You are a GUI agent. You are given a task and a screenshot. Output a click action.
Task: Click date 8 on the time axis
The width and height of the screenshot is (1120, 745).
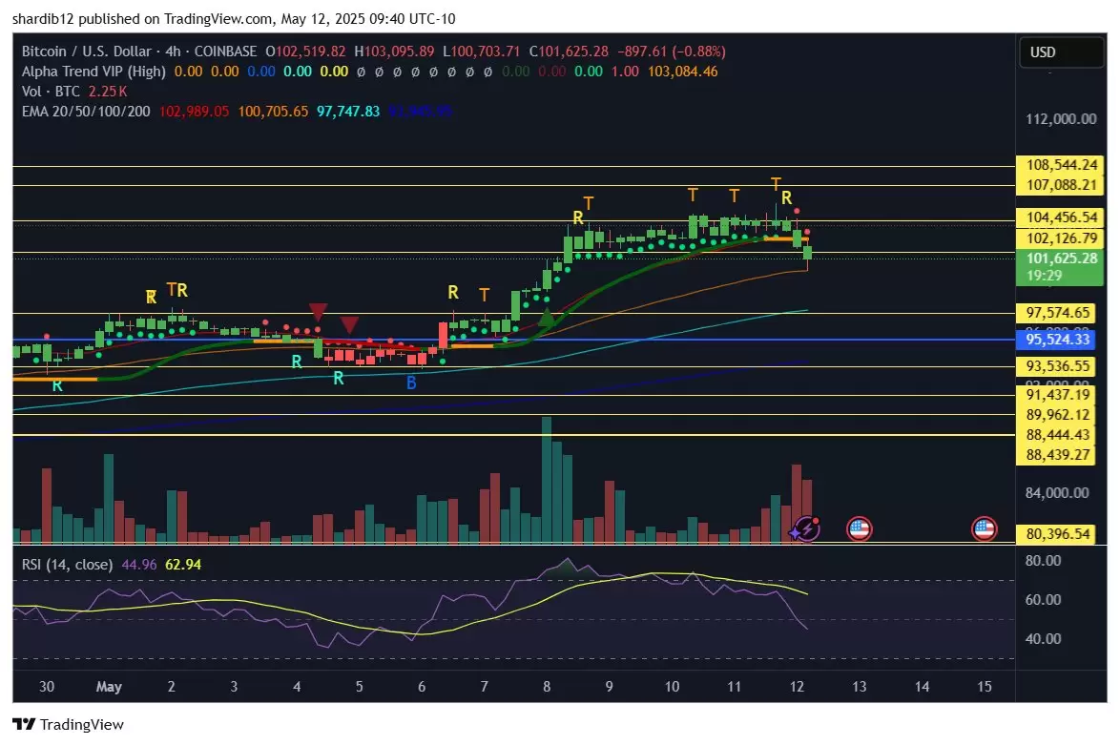[547, 687]
